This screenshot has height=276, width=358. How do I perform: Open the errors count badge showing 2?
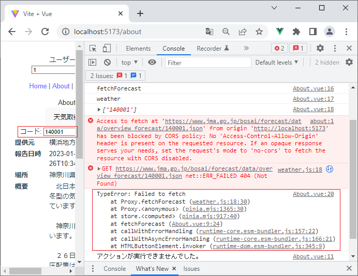279,48
